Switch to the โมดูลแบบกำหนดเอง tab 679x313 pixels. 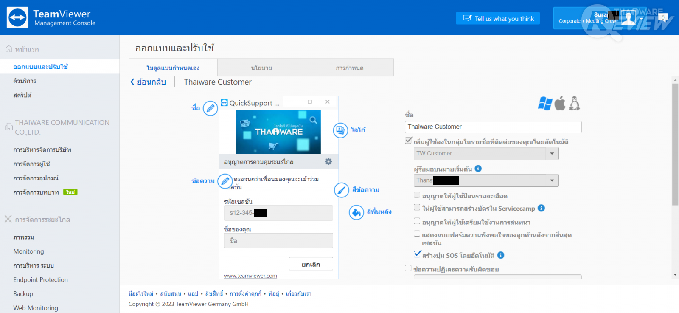173,68
